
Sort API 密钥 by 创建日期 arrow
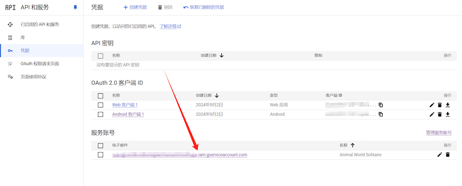point(222,55)
